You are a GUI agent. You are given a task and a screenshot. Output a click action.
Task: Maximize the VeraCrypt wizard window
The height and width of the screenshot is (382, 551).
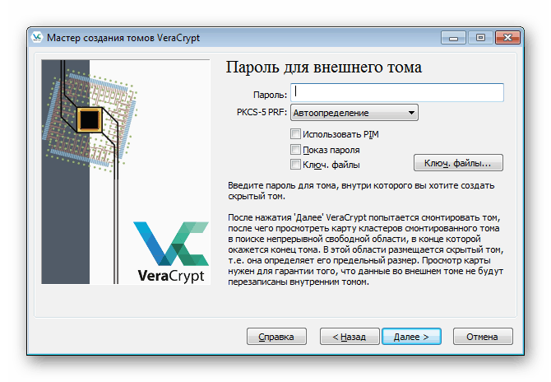click(480, 38)
